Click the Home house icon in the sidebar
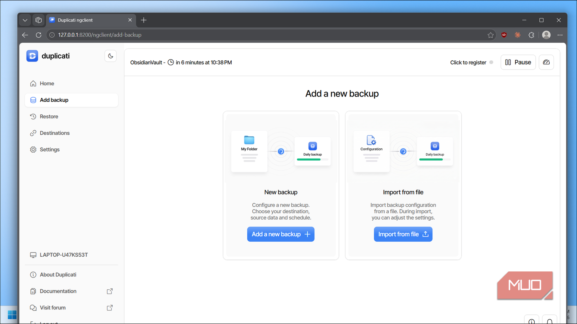577x324 pixels. pos(33,83)
